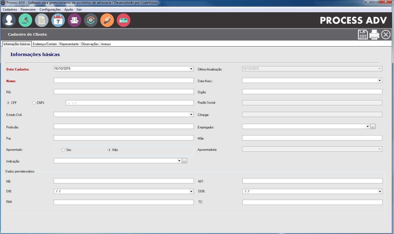
Task: Open the Financeiro menu
Action: (x=28, y=10)
